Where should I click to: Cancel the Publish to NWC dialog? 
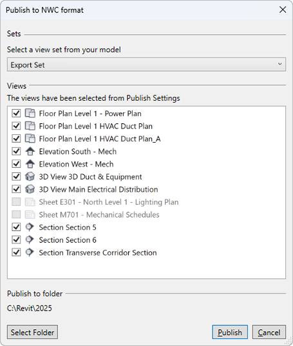[x=269, y=332]
